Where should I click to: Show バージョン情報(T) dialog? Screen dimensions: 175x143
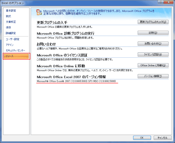point(153,76)
